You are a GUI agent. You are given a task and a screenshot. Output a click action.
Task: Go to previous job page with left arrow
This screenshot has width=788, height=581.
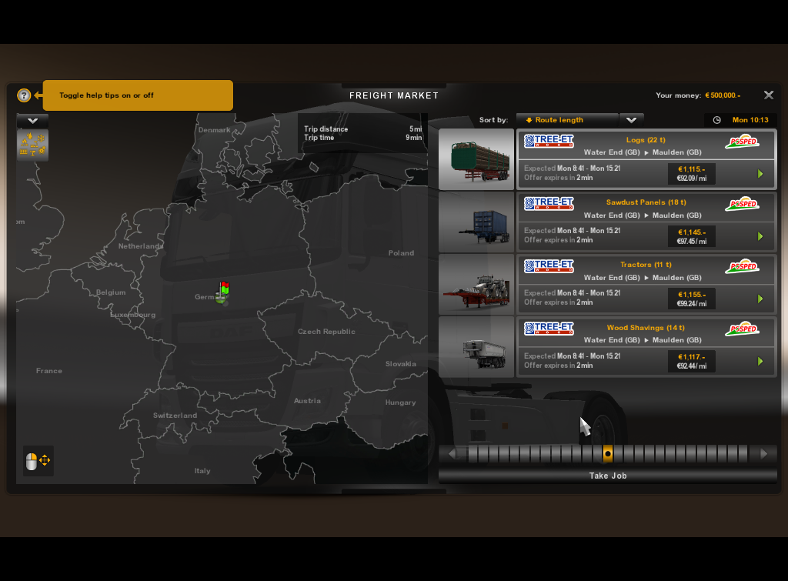452,454
